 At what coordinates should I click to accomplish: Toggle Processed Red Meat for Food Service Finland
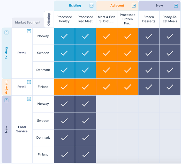click(x=85, y=155)
